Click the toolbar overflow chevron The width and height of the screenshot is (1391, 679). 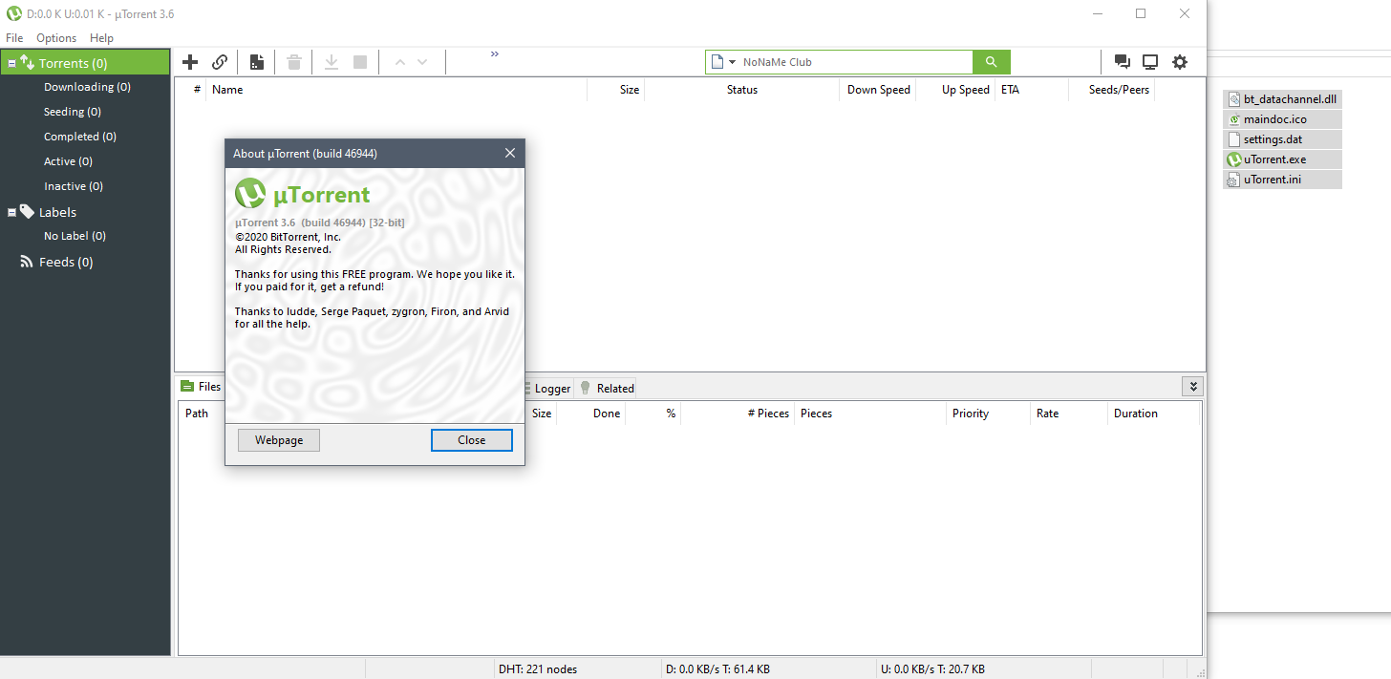pos(495,54)
